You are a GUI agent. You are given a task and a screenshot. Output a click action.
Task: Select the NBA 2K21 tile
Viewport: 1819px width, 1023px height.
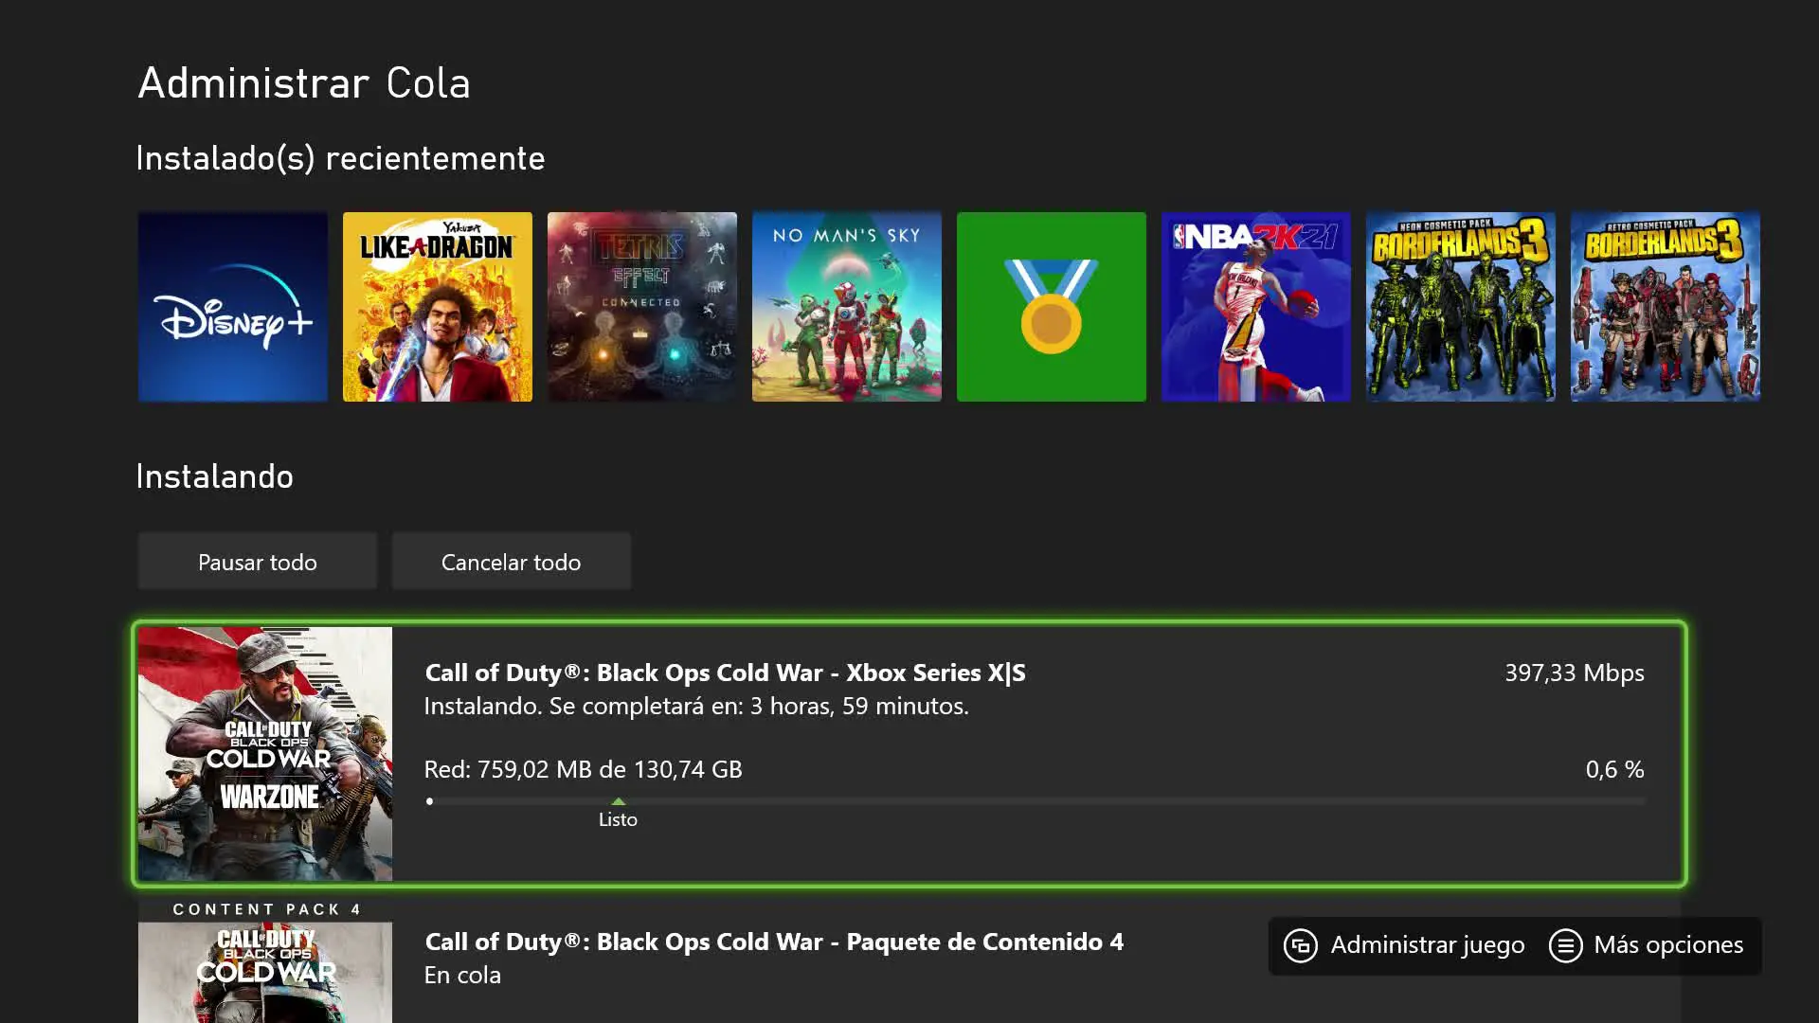(1256, 307)
